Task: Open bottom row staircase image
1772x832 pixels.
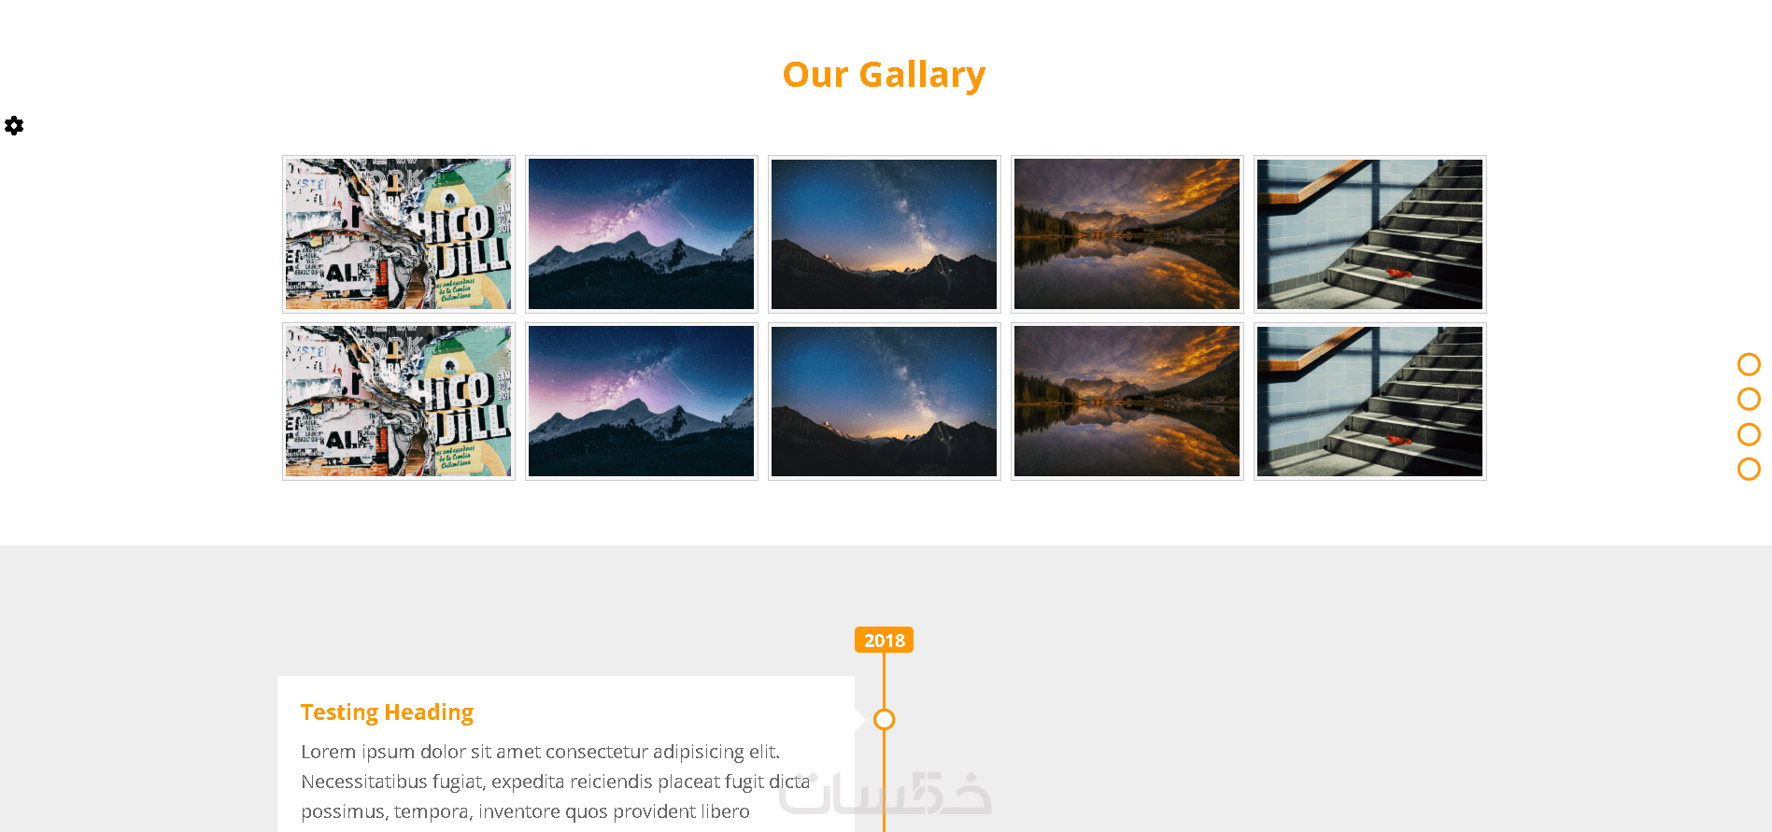Action: [x=1370, y=402]
